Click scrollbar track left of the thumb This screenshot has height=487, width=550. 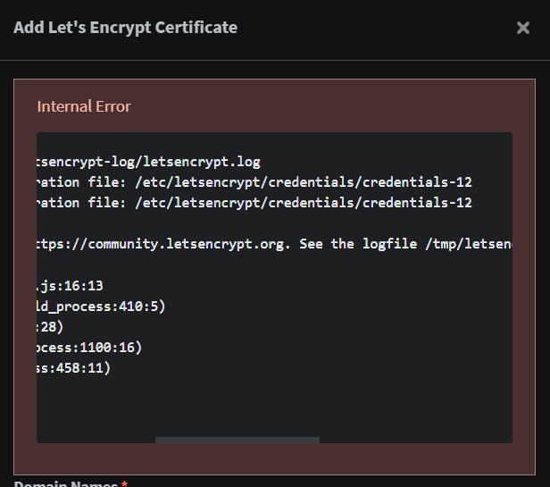tap(96, 440)
